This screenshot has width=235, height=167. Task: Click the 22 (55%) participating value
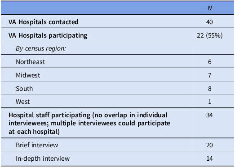pos(210,35)
